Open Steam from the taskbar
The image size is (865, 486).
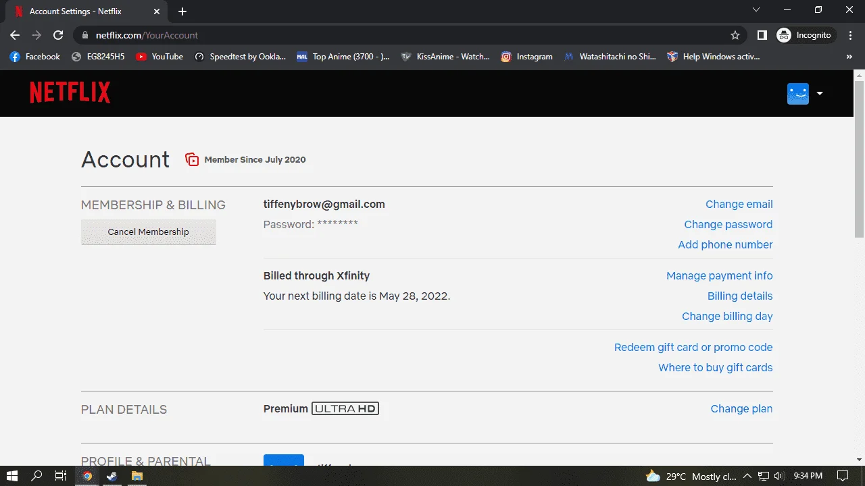click(112, 476)
